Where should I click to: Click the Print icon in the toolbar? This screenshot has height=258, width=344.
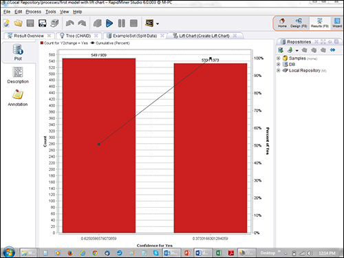[54, 23]
